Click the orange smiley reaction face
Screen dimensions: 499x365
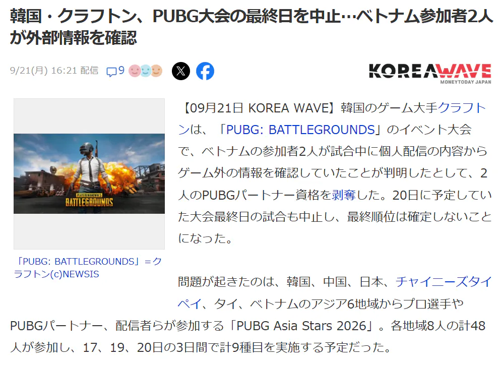[156, 71]
